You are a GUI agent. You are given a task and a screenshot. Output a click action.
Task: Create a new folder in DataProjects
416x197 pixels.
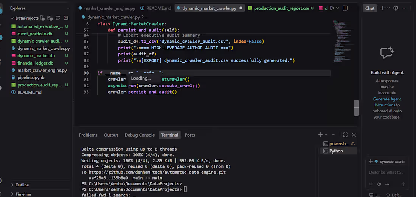pos(50,18)
